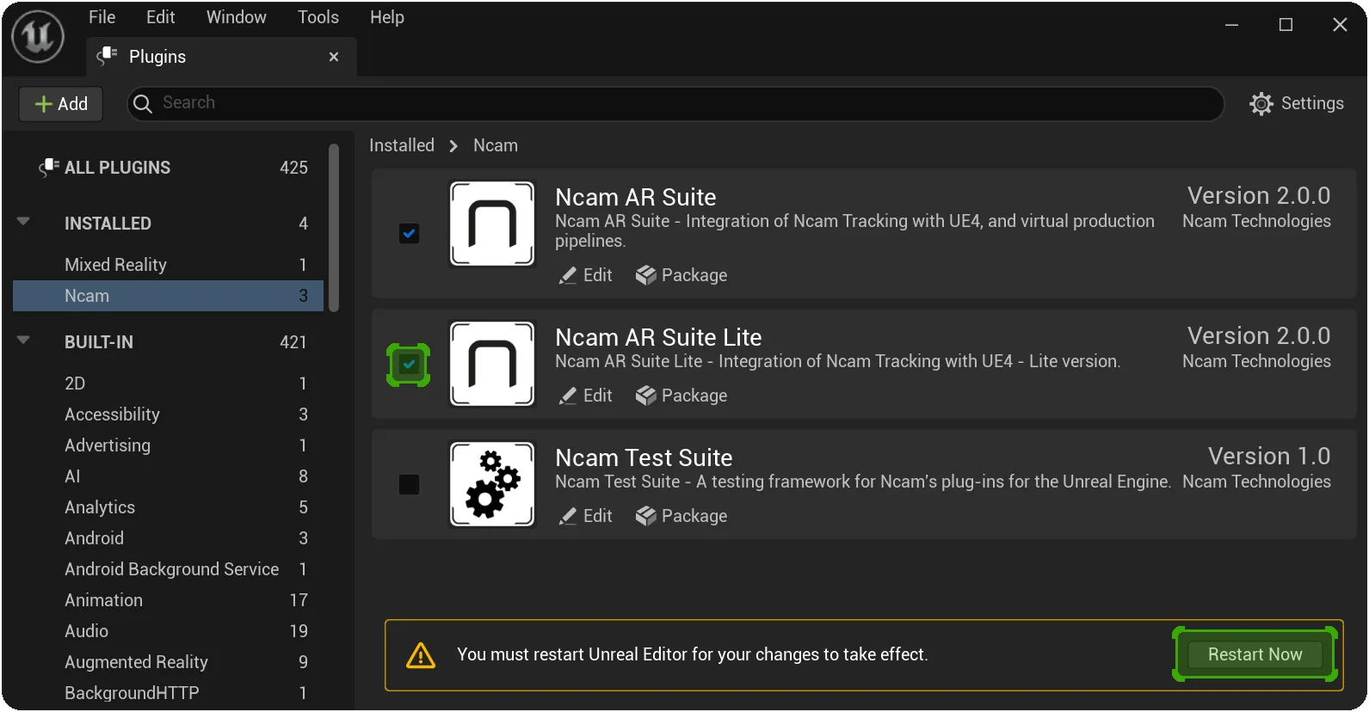
Task: Click the All Plugins plug icon
Action: [49, 167]
